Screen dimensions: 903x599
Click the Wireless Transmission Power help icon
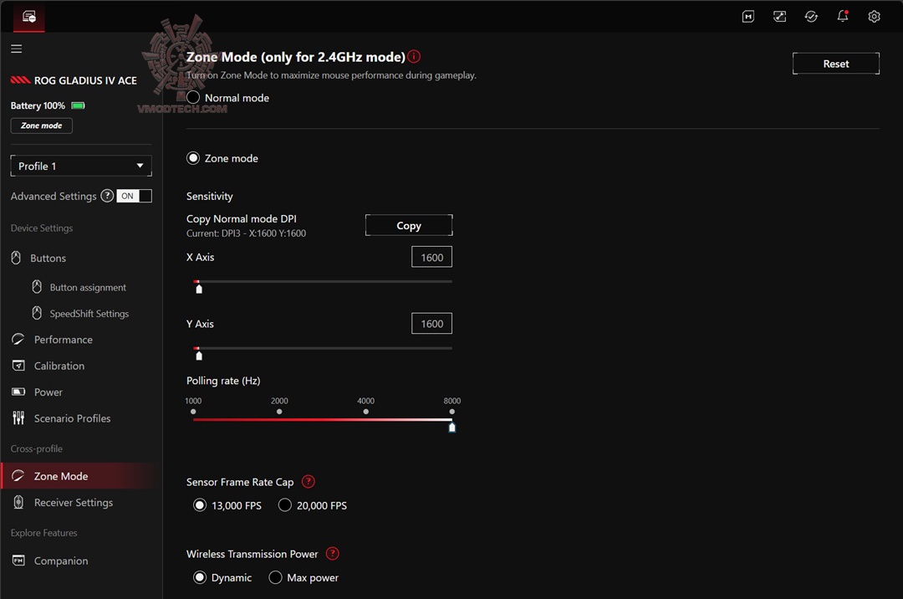point(332,554)
